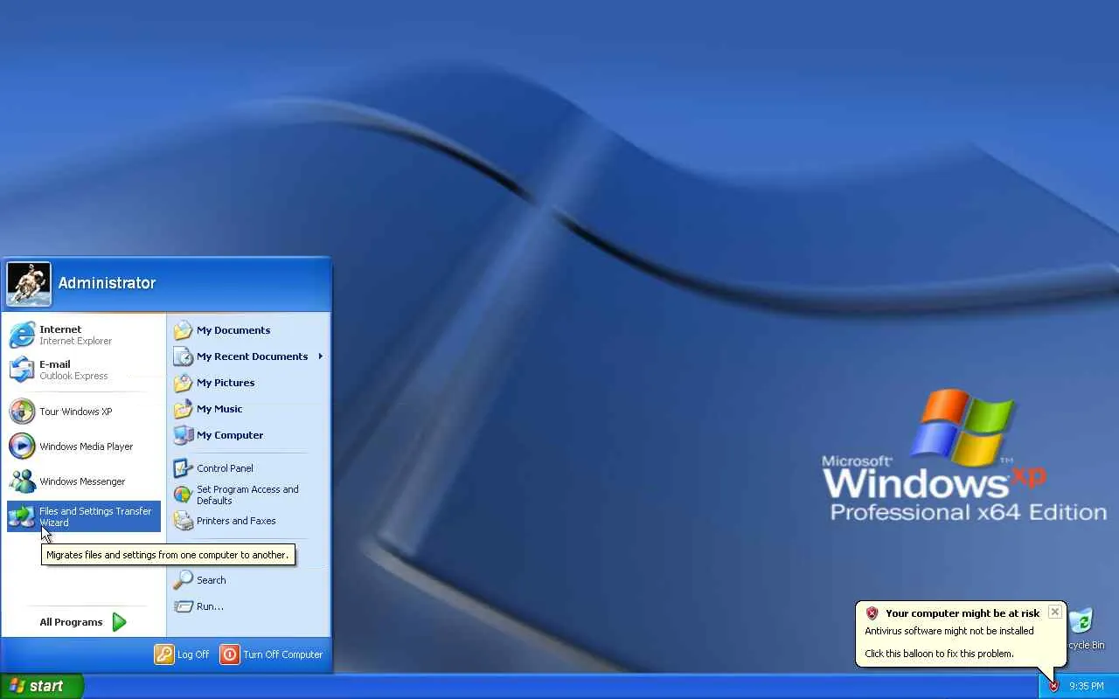Viewport: 1119px width, 699px height.
Task: Open Windows Media Player play icon
Action: coord(22,446)
